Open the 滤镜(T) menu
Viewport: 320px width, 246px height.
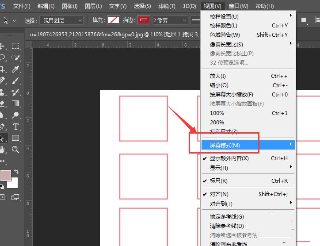click(167, 6)
